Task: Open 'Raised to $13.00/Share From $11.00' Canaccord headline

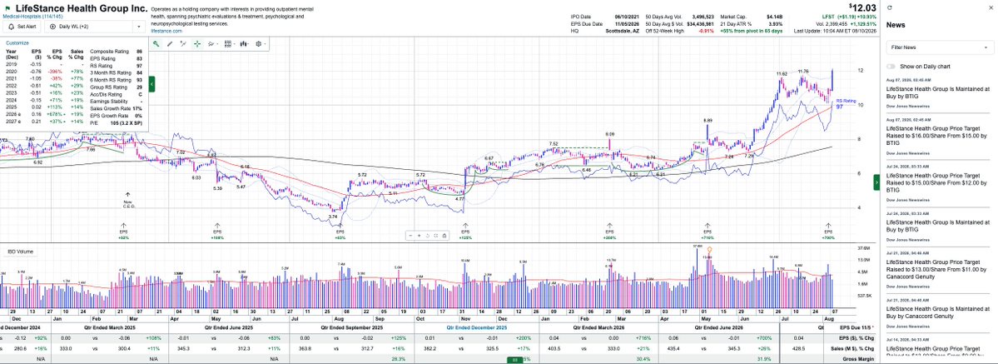Action: click(937, 269)
